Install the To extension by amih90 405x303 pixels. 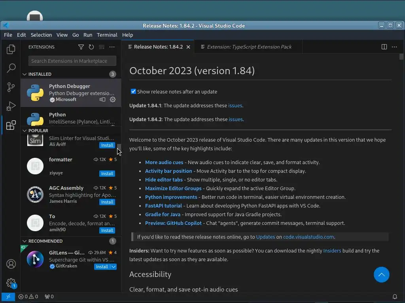pos(107,230)
